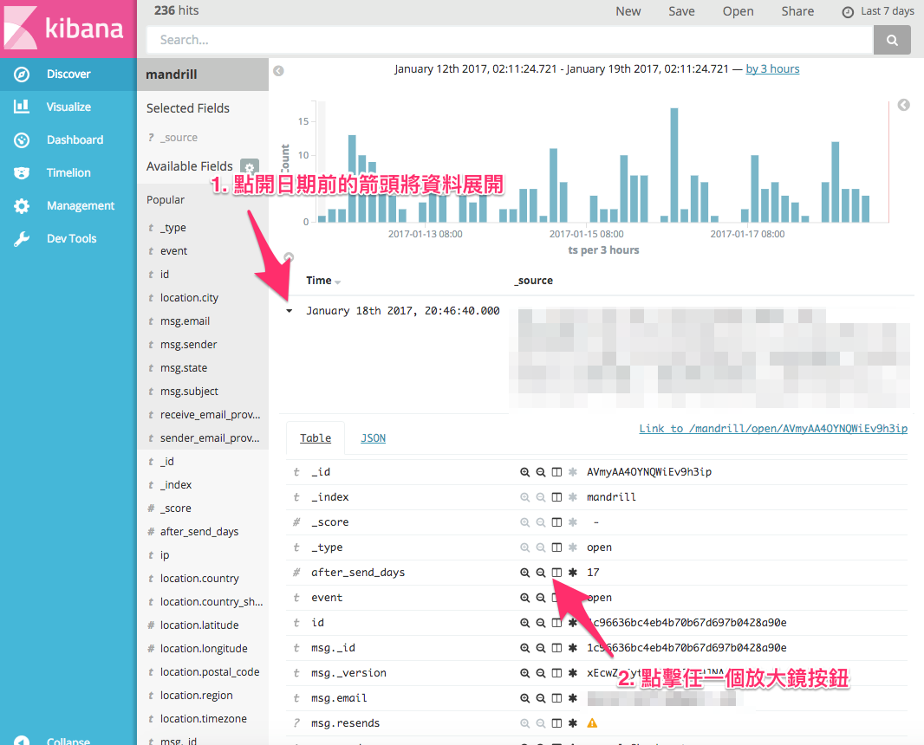Toggle _score column in table
This screenshot has width=924, height=745.
coord(556,522)
